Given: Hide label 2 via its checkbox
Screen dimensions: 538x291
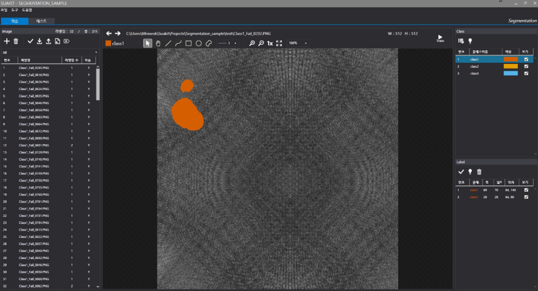Looking at the screenshot, I should point(526,197).
